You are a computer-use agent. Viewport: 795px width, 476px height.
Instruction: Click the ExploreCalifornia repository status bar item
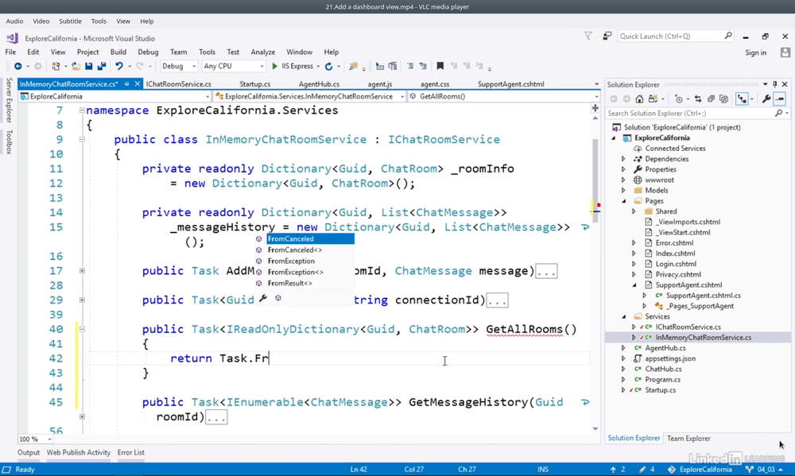click(x=700, y=470)
